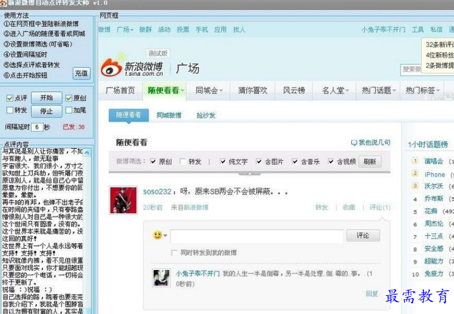The height and width of the screenshot is (314, 454).
Task: Open the 我也说几句 link
Action: pyautogui.click(x=374, y=143)
